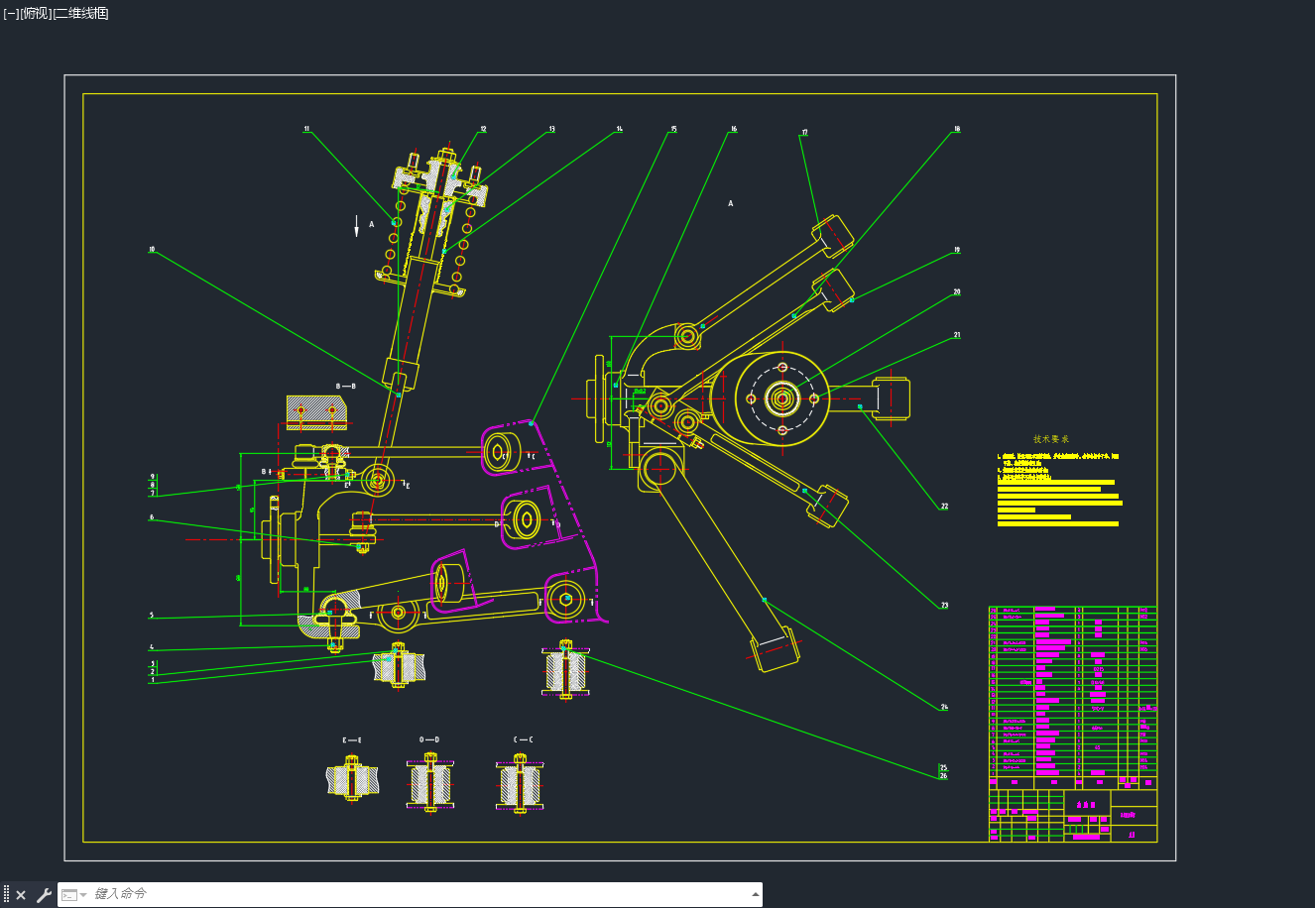Expand command history with the up arrow

[756, 894]
